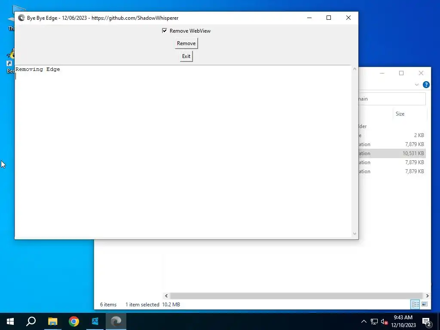Show hidden system tray icons
The width and height of the screenshot is (440, 330).
coord(364,321)
